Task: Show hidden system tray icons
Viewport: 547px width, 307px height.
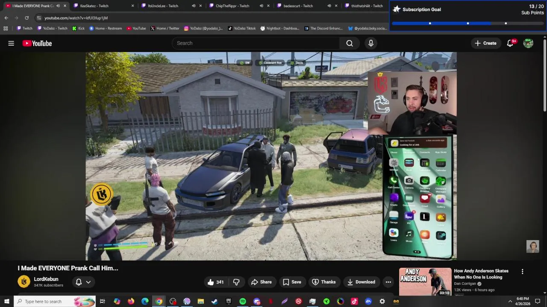Action: (510, 301)
